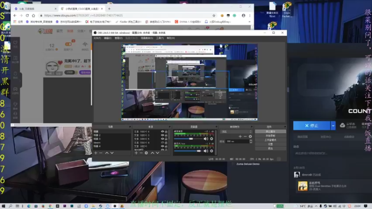Reload the douyu page in Chrome
This screenshot has width=372, height=209.
pyautogui.click(x=27, y=15)
